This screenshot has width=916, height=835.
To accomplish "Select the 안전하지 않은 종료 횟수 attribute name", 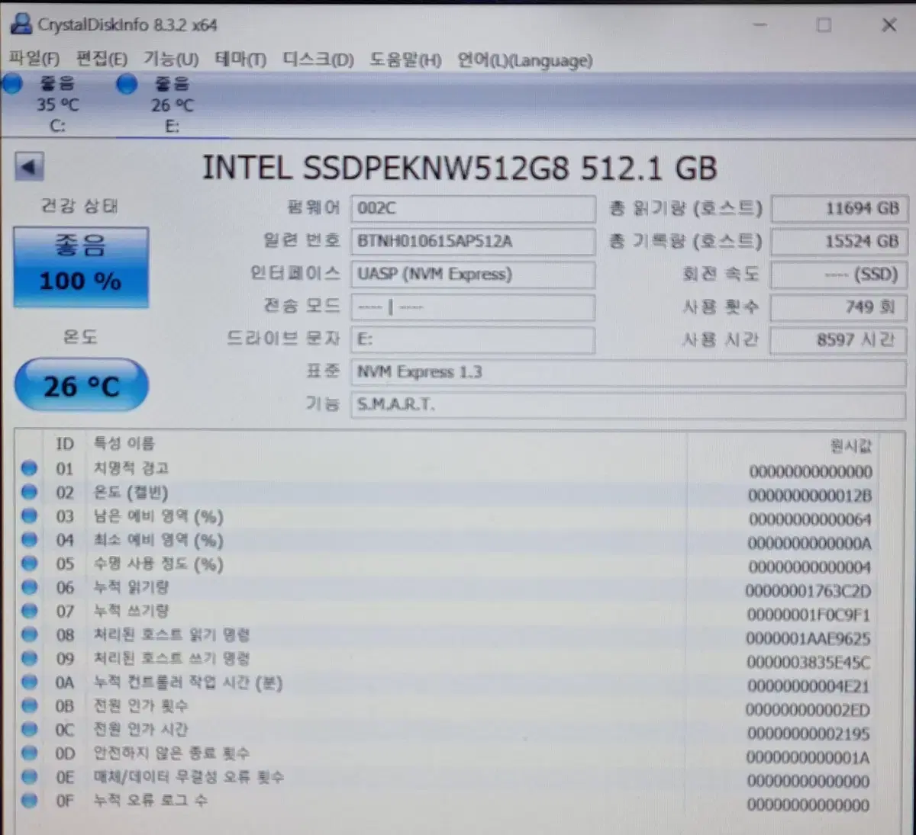I will coord(172,753).
